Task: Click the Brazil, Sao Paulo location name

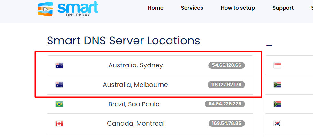Action: pos(134,104)
